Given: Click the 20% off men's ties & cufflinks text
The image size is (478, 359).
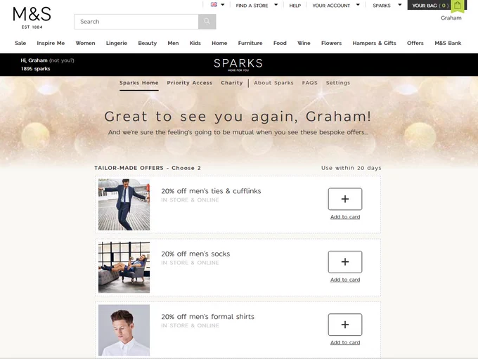Looking at the screenshot, I should [211, 191].
